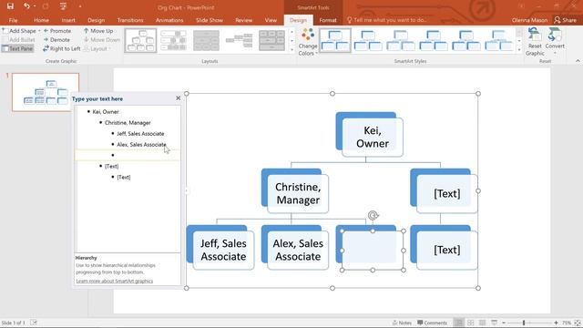Open Comments from the status bar
The image size is (583, 328).
[432, 323]
